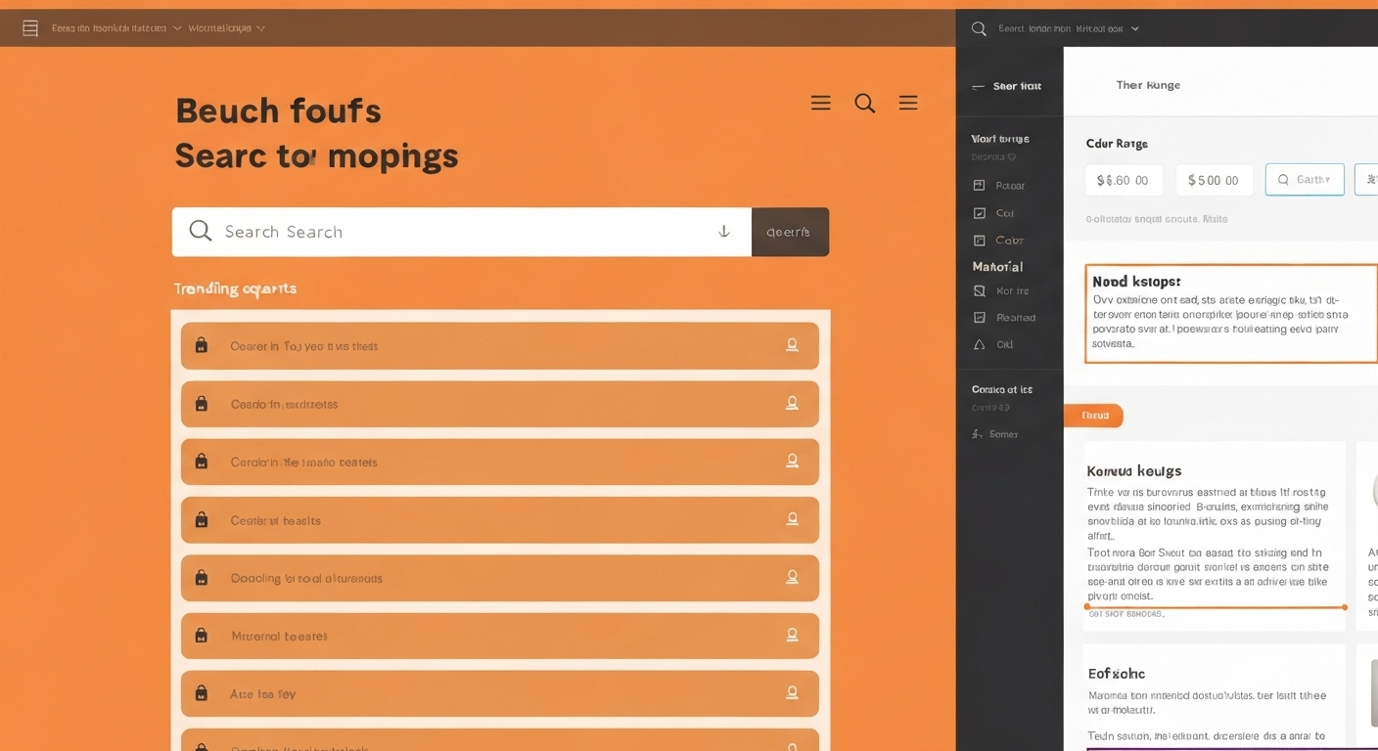This screenshot has width=1378, height=751.
Task: Click left handle of the orange range slider
Action: point(1087,607)
